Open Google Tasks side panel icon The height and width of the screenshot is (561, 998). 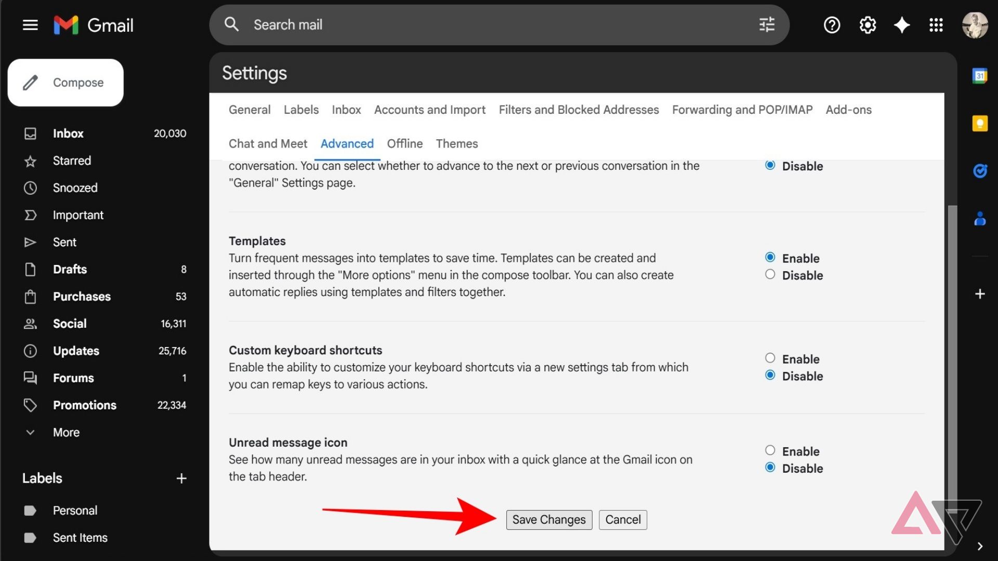tap(980, 171)
